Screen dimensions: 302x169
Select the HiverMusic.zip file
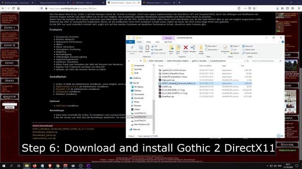coord(168,97)
